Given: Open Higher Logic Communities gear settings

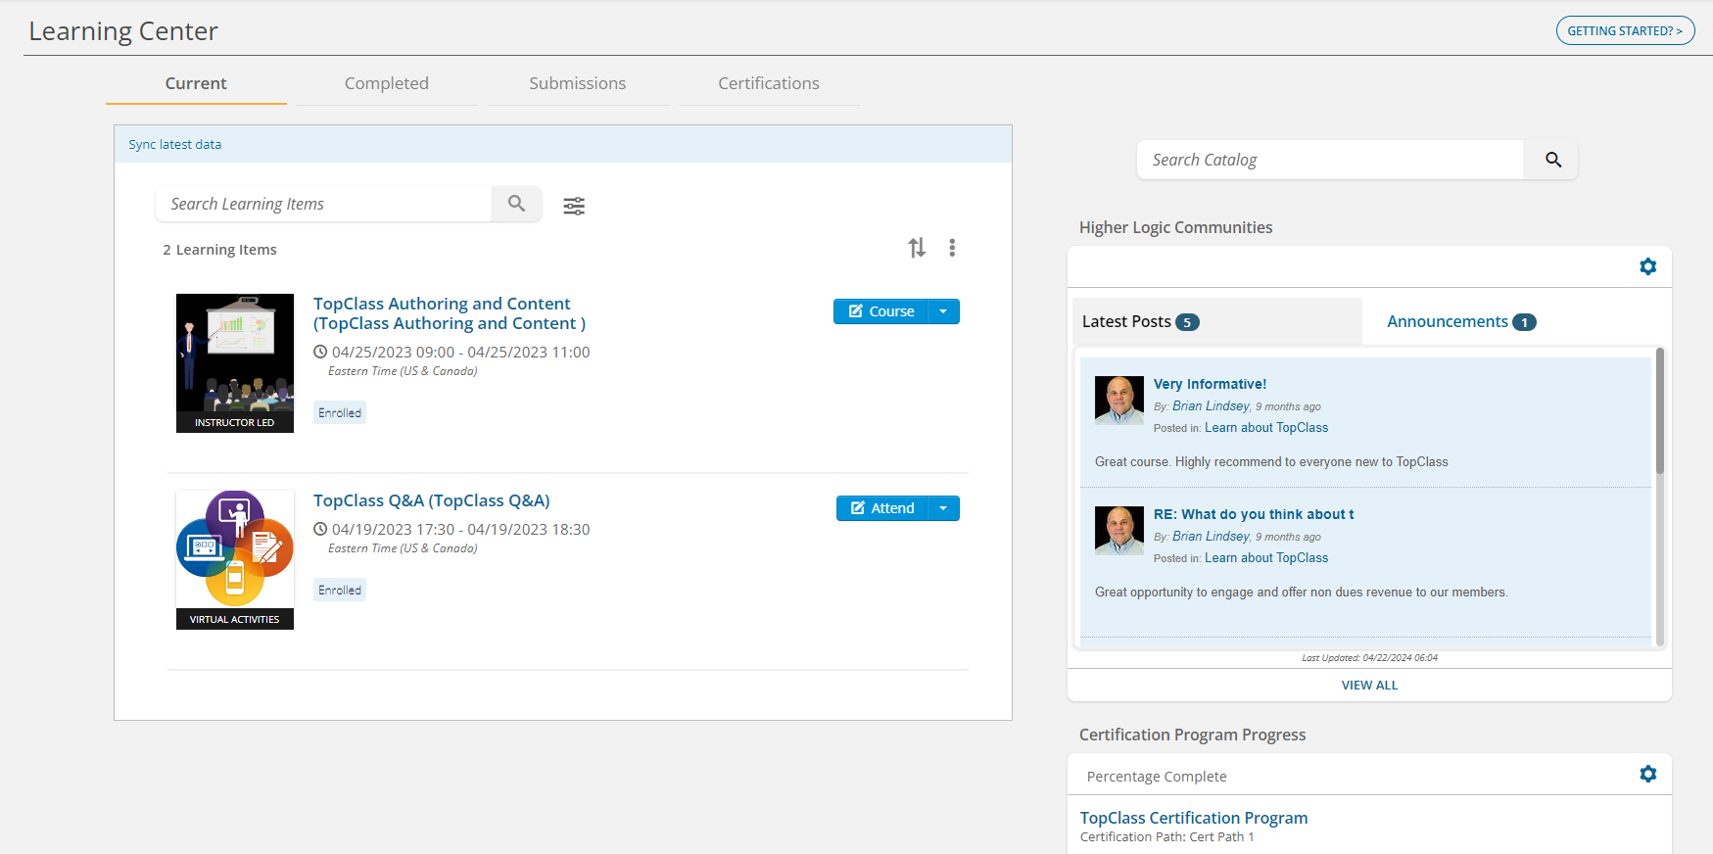Looking at the screenshot, I should pos(1647,266).
